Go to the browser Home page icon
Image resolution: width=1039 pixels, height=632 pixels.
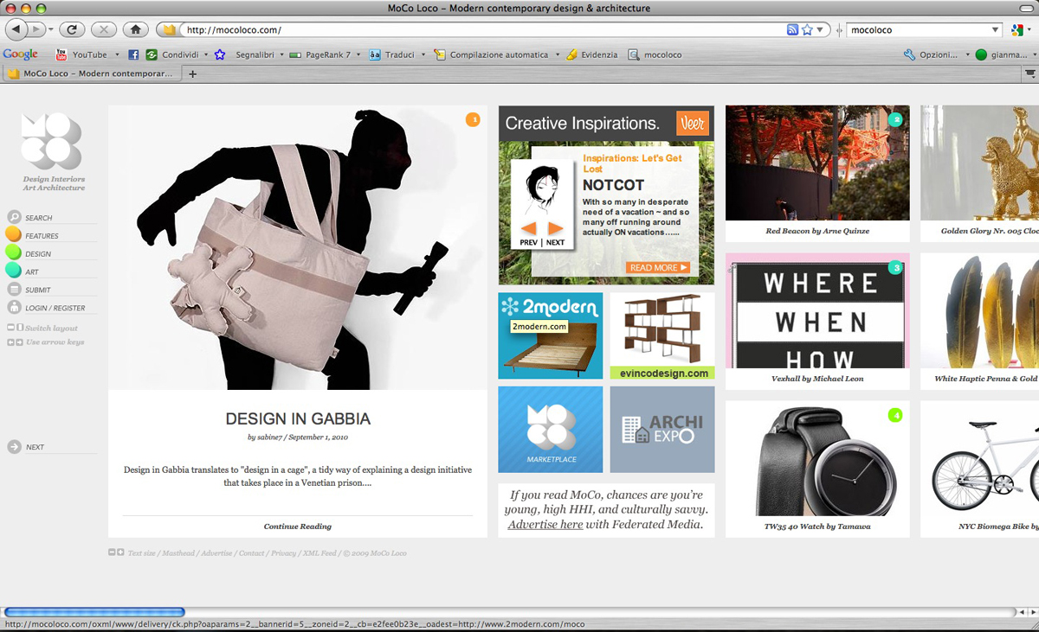click(x=134, y=29)
